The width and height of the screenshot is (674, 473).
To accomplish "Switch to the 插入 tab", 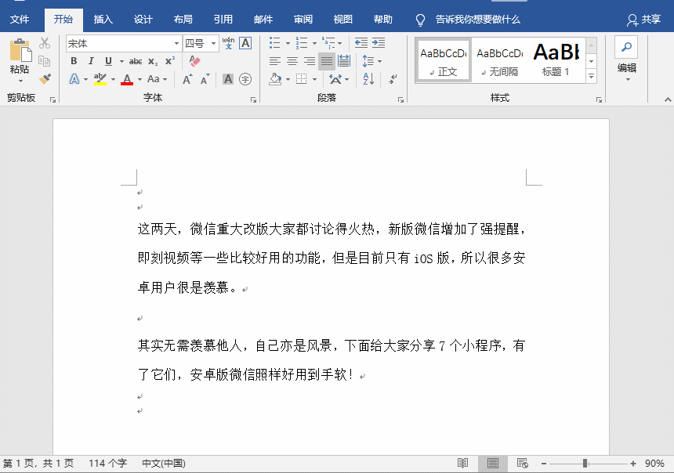I will pyautogui.click(x=103, y=20).
